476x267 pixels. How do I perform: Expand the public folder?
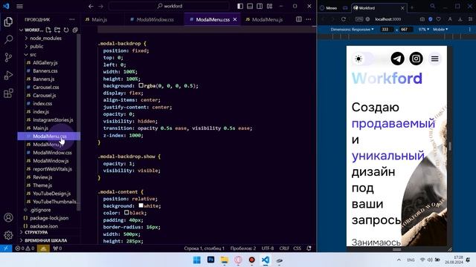[x=36, y=46]
